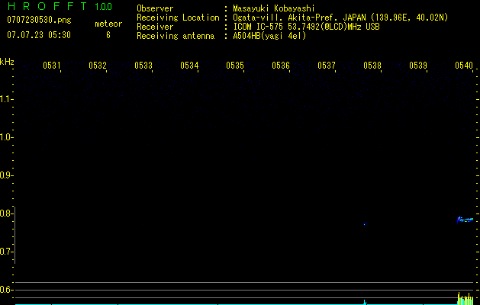
Task: Click the meteor label
Action: pos(108,24)
